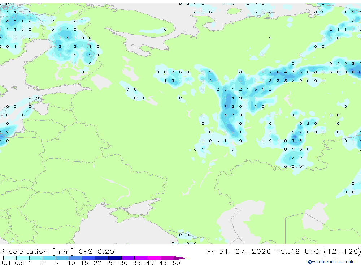Click the "50" legend scale label
Screen dimensions: 361x265
tap(176, 263)
